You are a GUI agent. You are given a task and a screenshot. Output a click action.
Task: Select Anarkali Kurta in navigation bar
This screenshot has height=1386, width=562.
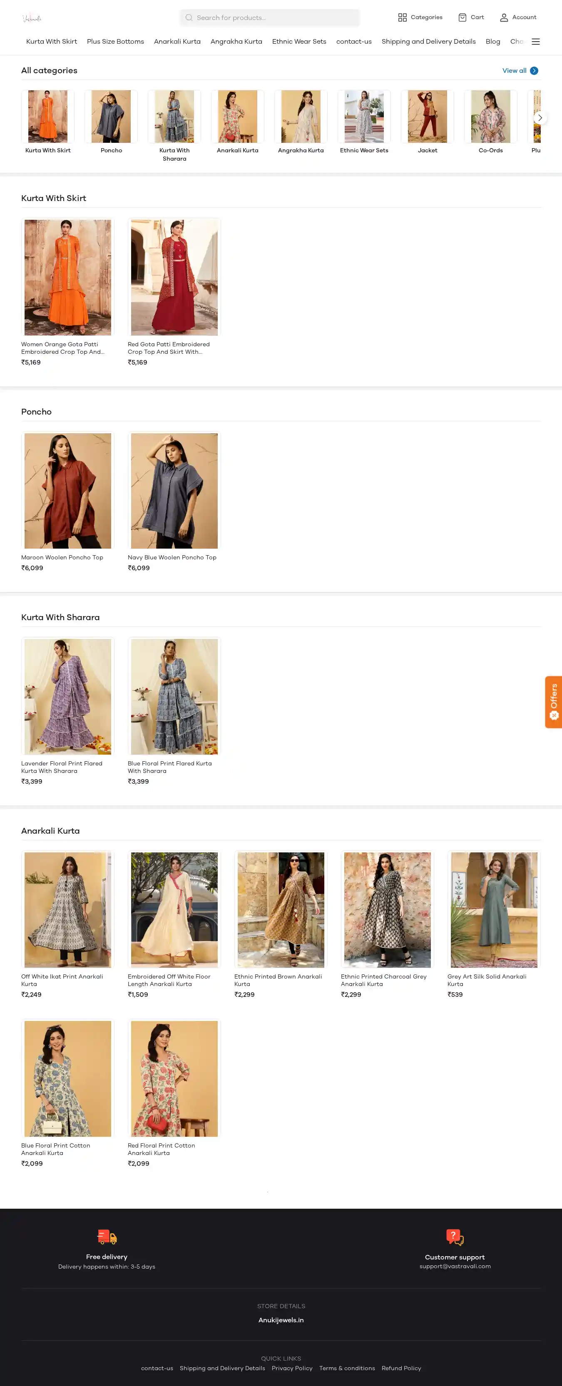pyautogui.click(x=177, y=42)
